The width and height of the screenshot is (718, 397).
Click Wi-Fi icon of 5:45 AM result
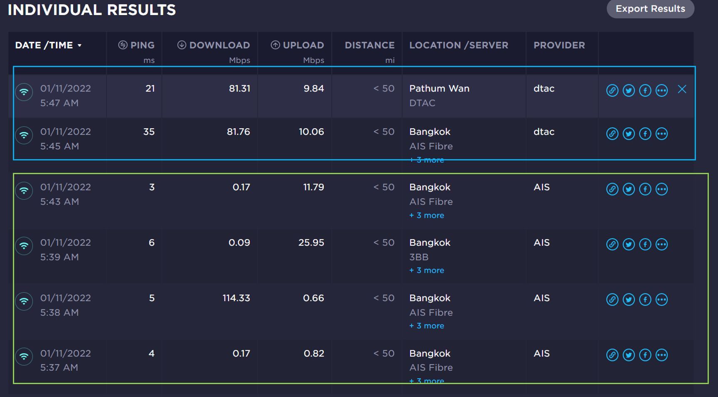pyautogui.click(x=24, y=135)
